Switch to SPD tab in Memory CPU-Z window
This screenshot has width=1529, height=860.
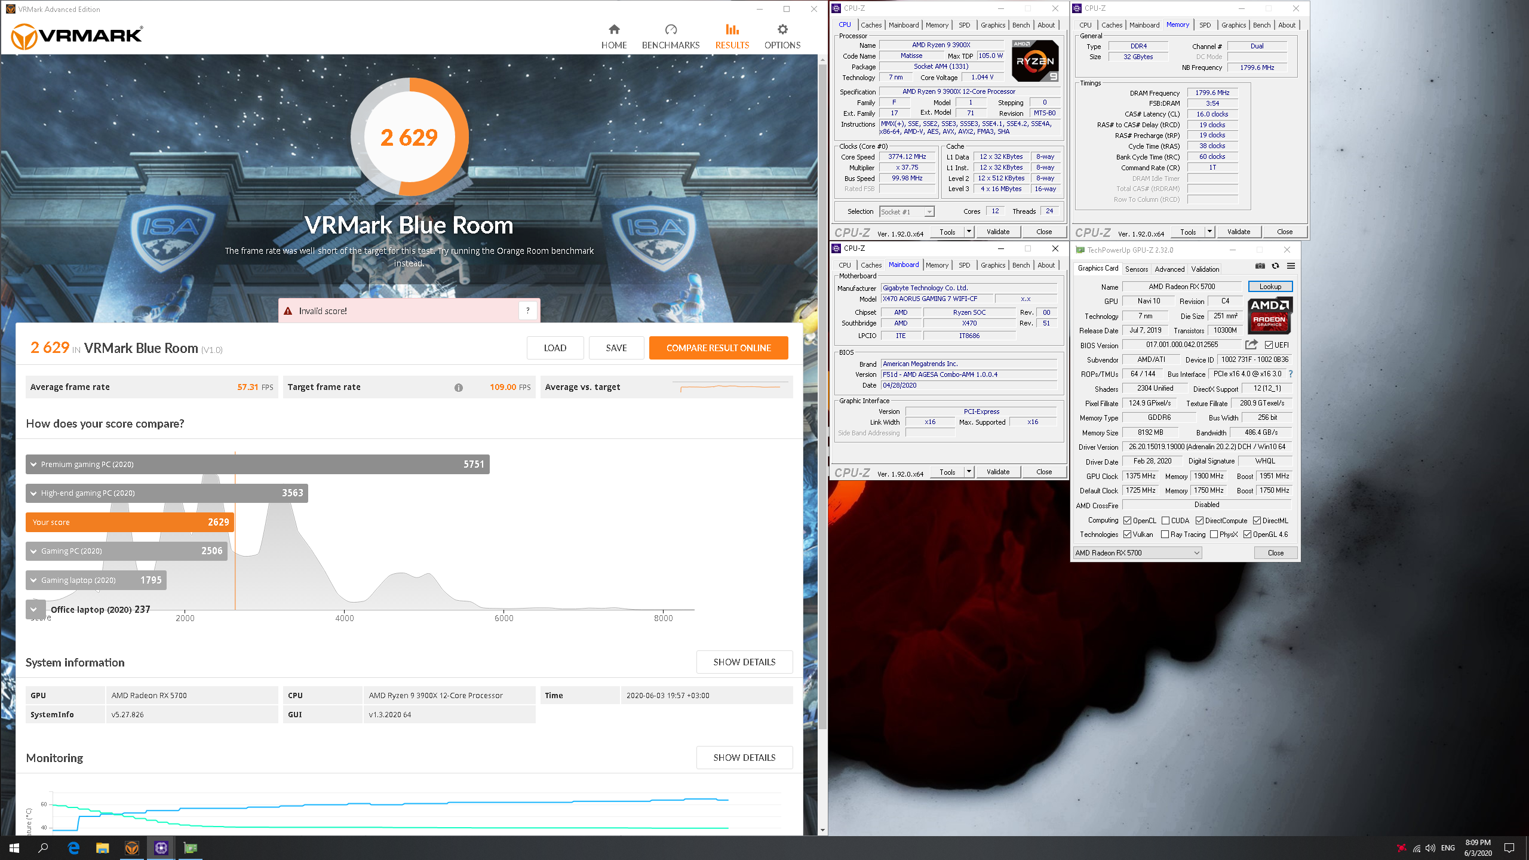point(1205,25)
